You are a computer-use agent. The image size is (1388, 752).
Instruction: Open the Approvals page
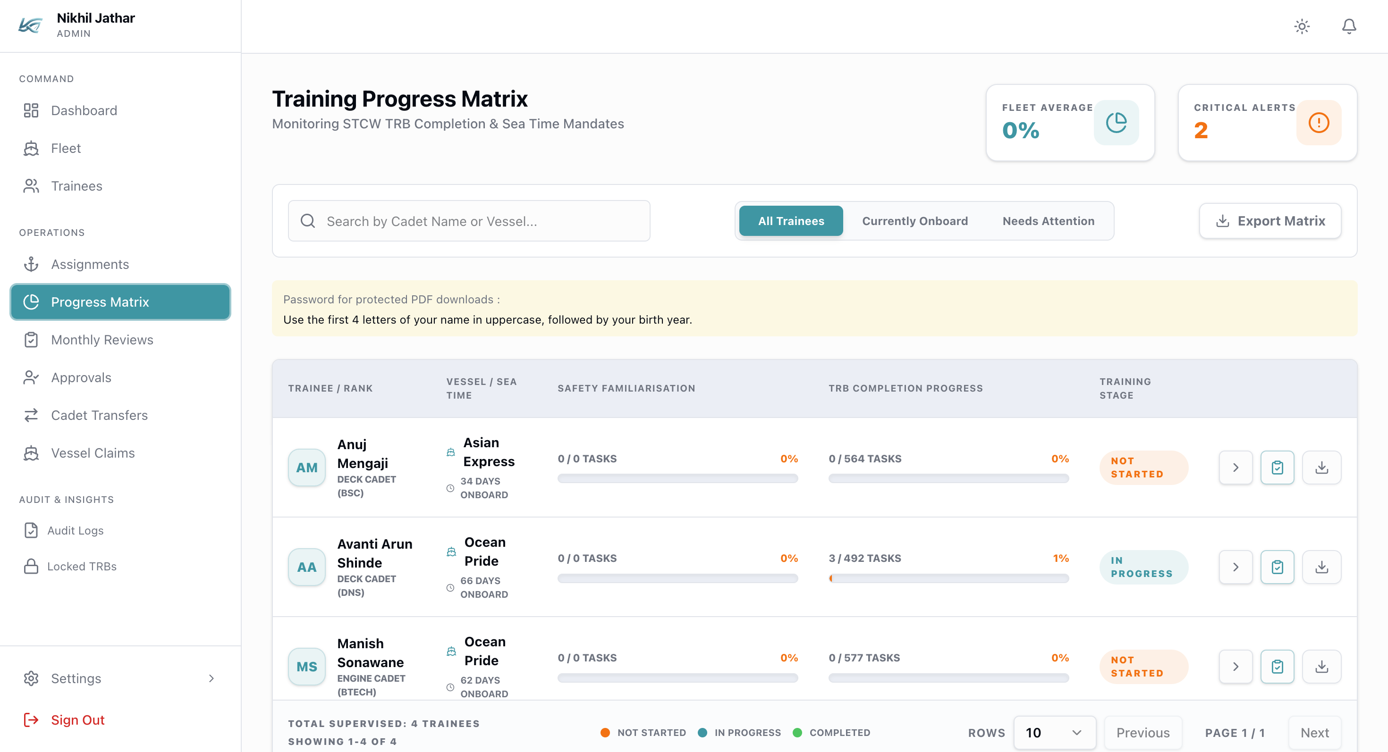pyautogui.click(x=120, y=377)
